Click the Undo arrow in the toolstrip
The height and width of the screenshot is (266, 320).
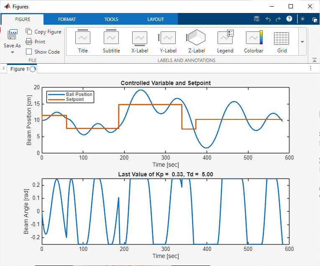coord(268,19)
